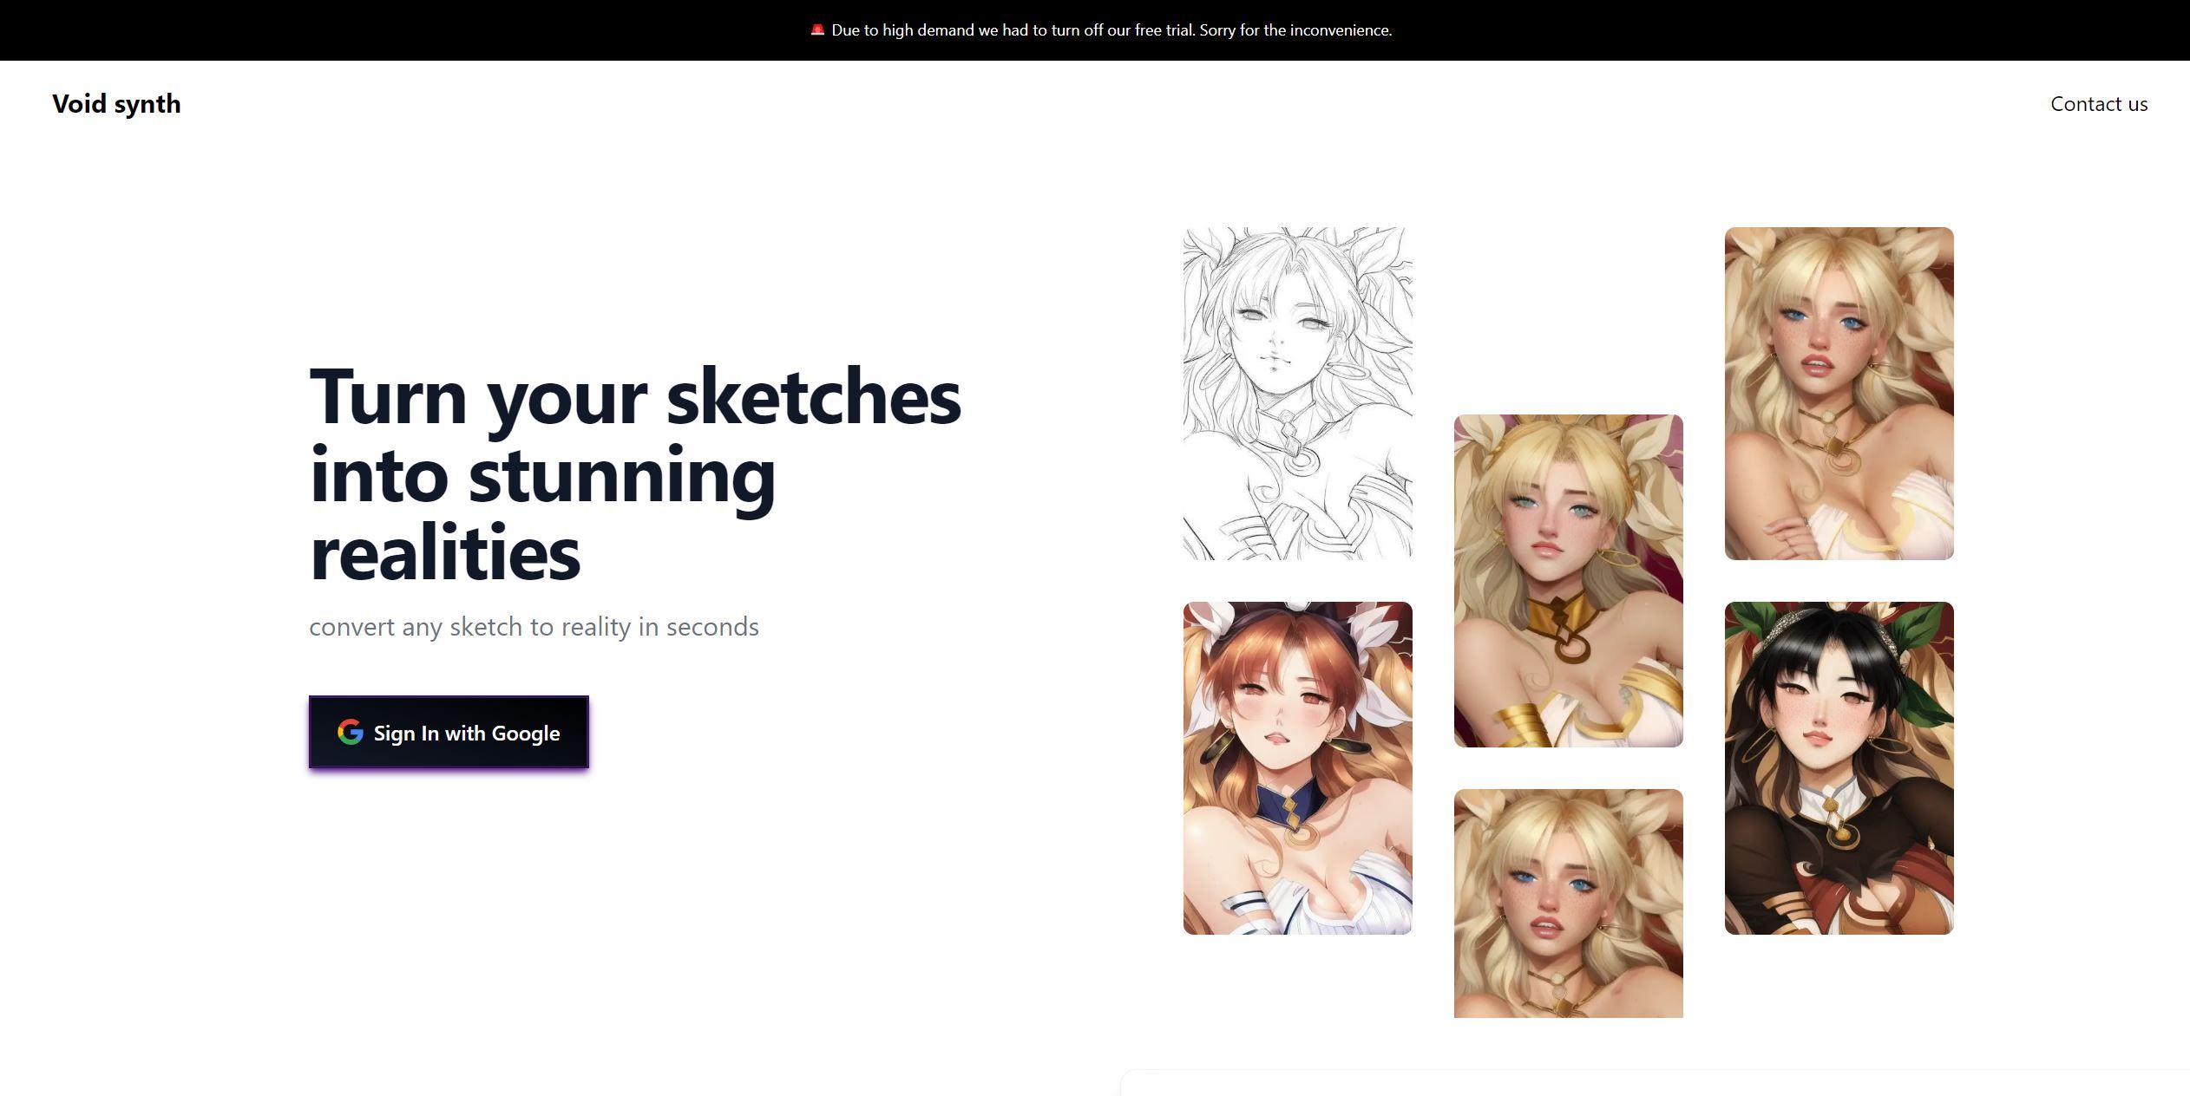Viewport: 2190px width, 1096px height.
Task: Click the 'Sorry for the inconvenience' banner text
Action: 1295,30
